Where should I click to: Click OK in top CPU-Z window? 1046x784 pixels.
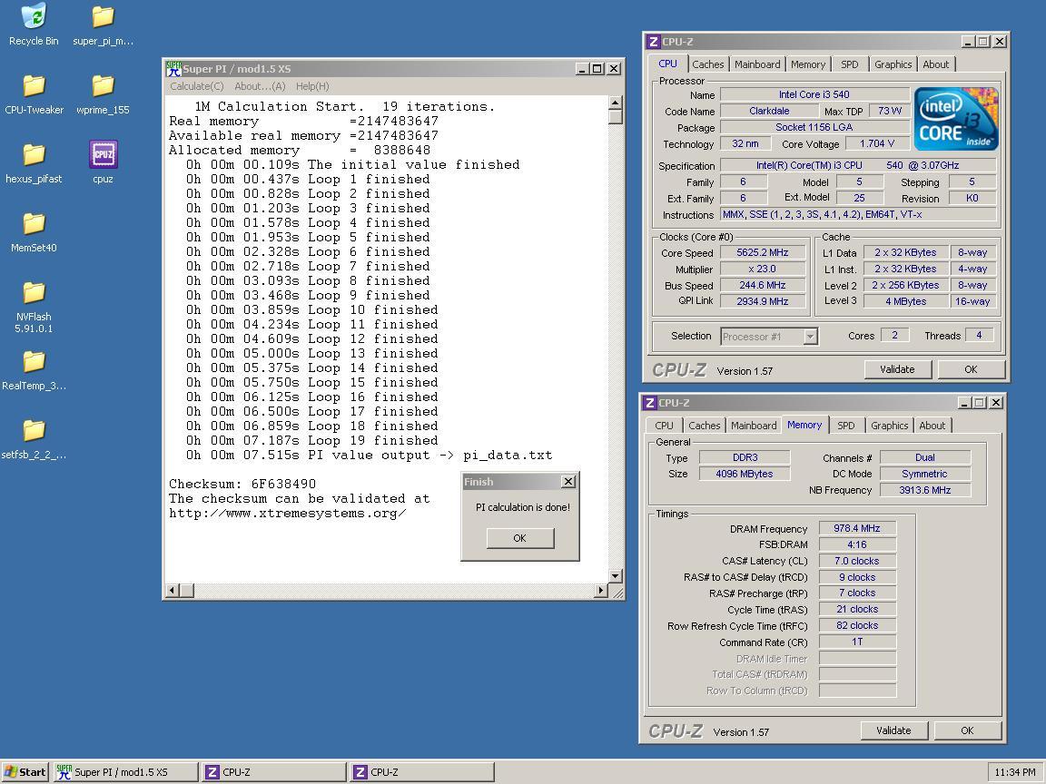pyautogui.click(x=971, y=369)
